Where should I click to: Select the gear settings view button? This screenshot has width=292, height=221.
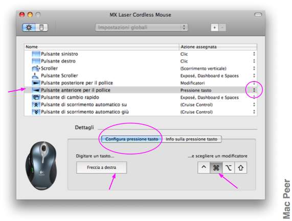(29, 28)
